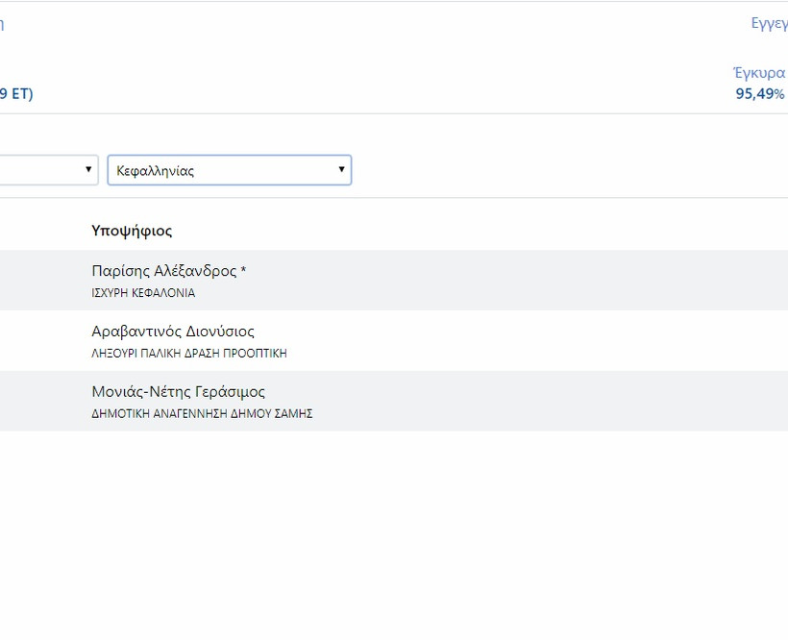
Task: Click ΔΗΜΟΤΙΚΗ ΑΝΑΓΕΝΝΗΣΗ ΔΗΜΟΥ ΣΑΜΗΣ party label
Action: pyautogui.click(x=202, y=414)
